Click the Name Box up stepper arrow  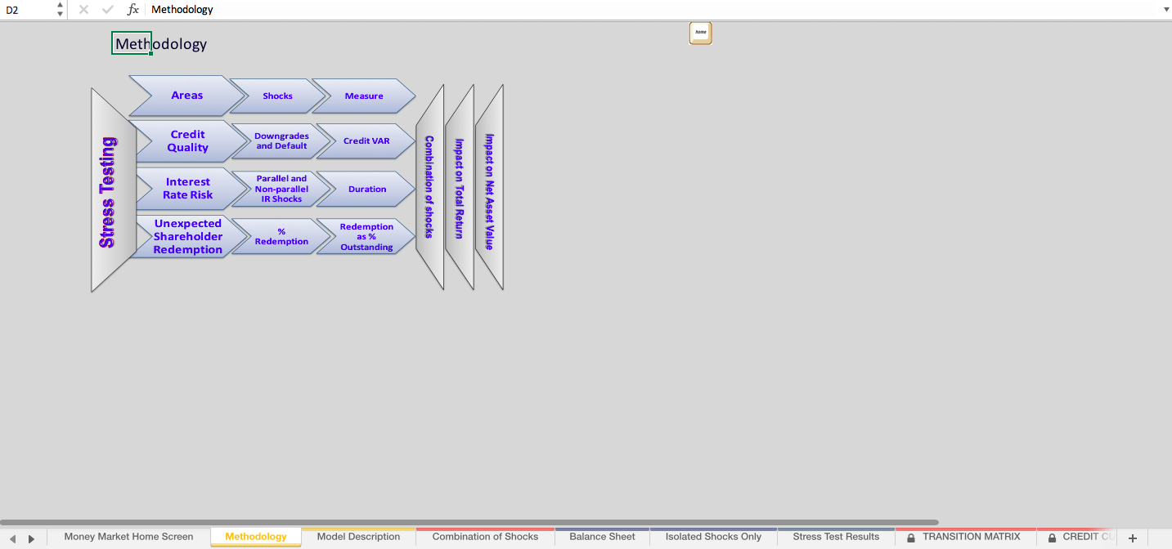pyautogui.click(x=59, y=6)
